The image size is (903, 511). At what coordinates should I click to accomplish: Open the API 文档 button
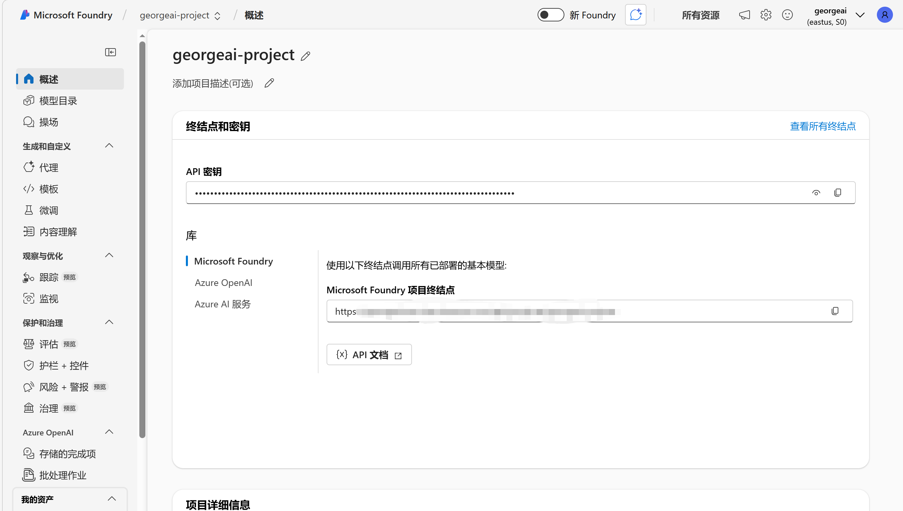click(369, 355)
